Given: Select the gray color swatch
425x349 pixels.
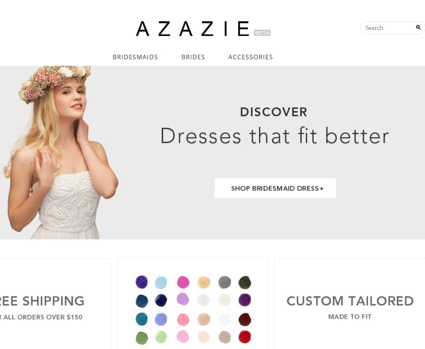Looking at the screenshot, I should [225, 282].
